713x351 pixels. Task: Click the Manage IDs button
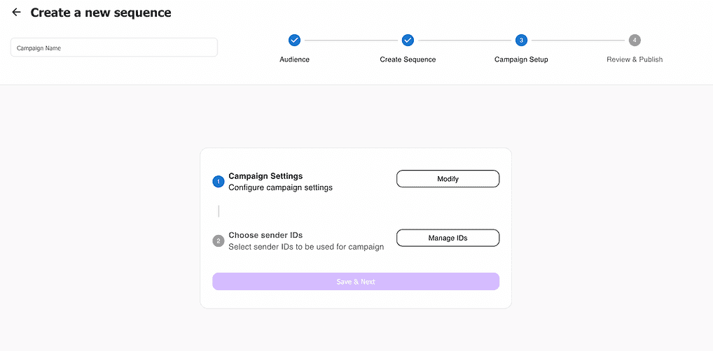tap(448, 238)
